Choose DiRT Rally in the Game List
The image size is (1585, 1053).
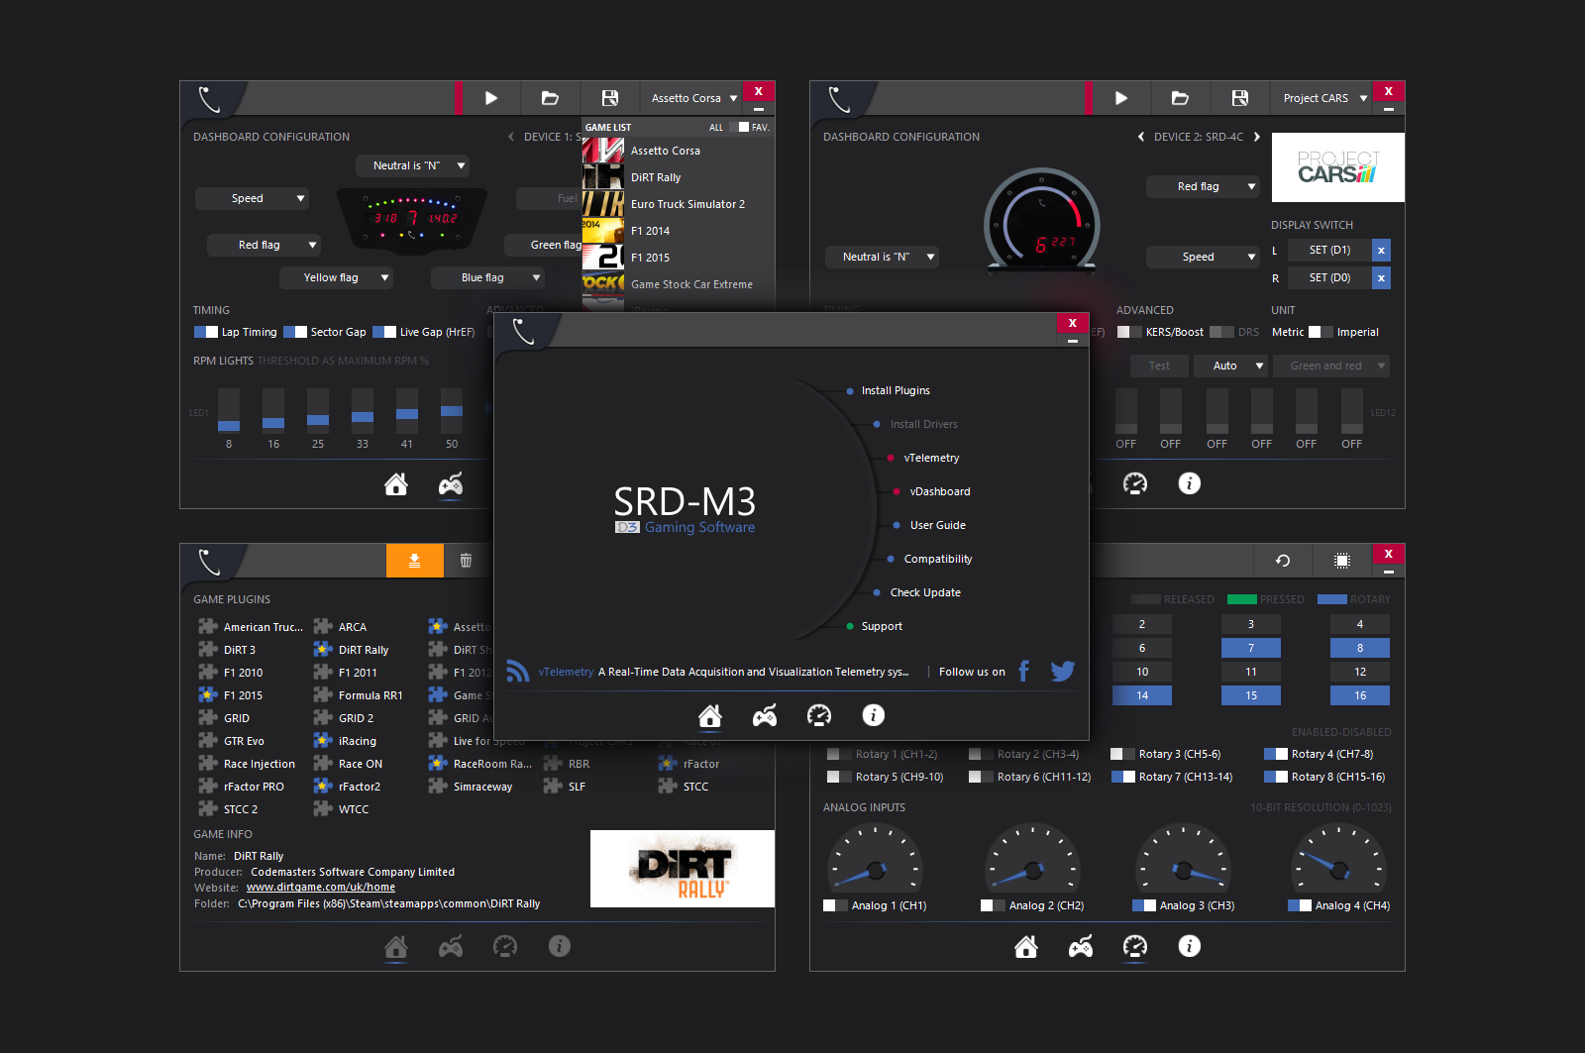[x=678, y=177]
